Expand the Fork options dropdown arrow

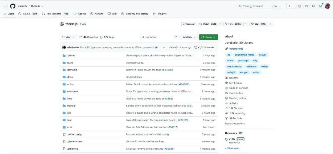point(246,24)
